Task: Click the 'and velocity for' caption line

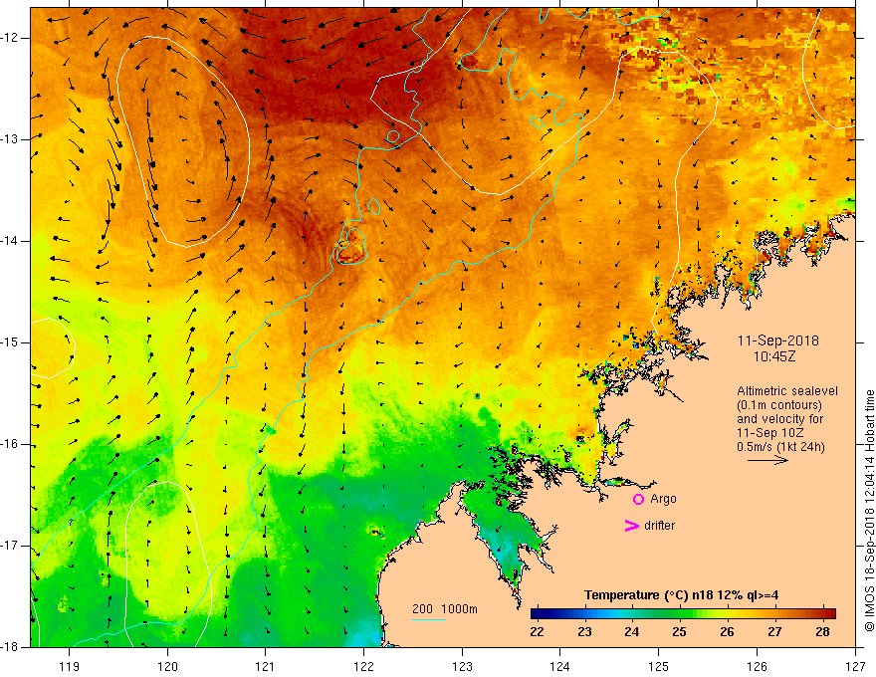Action: pos(779,419)
